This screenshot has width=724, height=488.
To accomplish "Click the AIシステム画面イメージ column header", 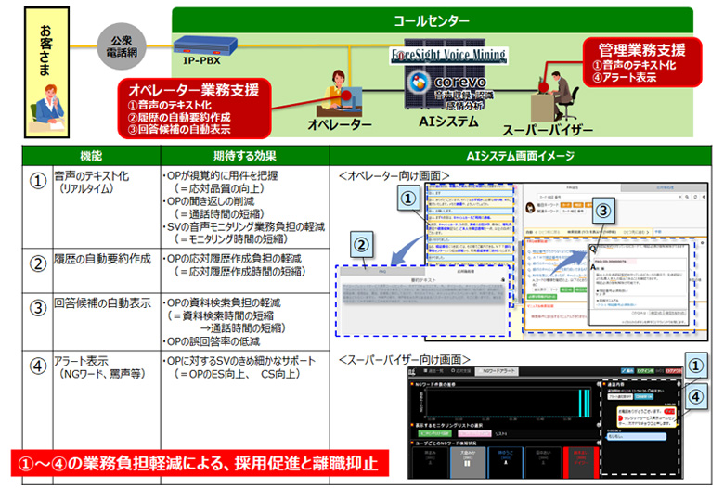I will [521, 156].
